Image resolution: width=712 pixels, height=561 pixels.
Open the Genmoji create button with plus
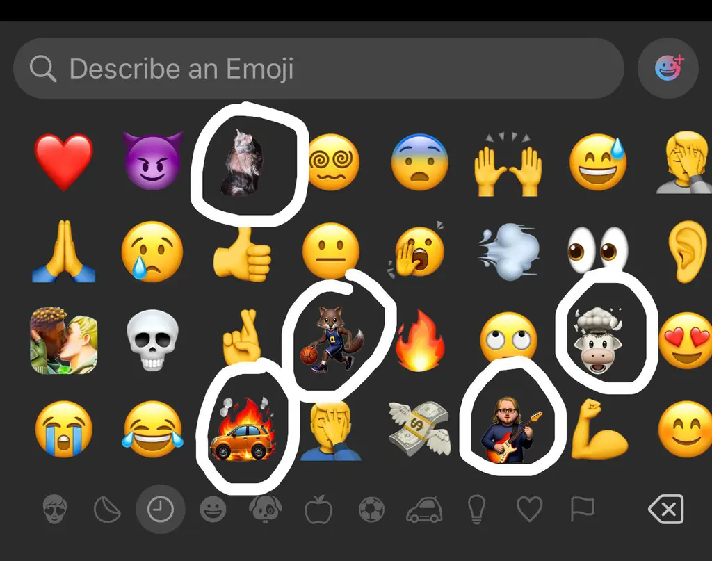(x=668, y=68)
